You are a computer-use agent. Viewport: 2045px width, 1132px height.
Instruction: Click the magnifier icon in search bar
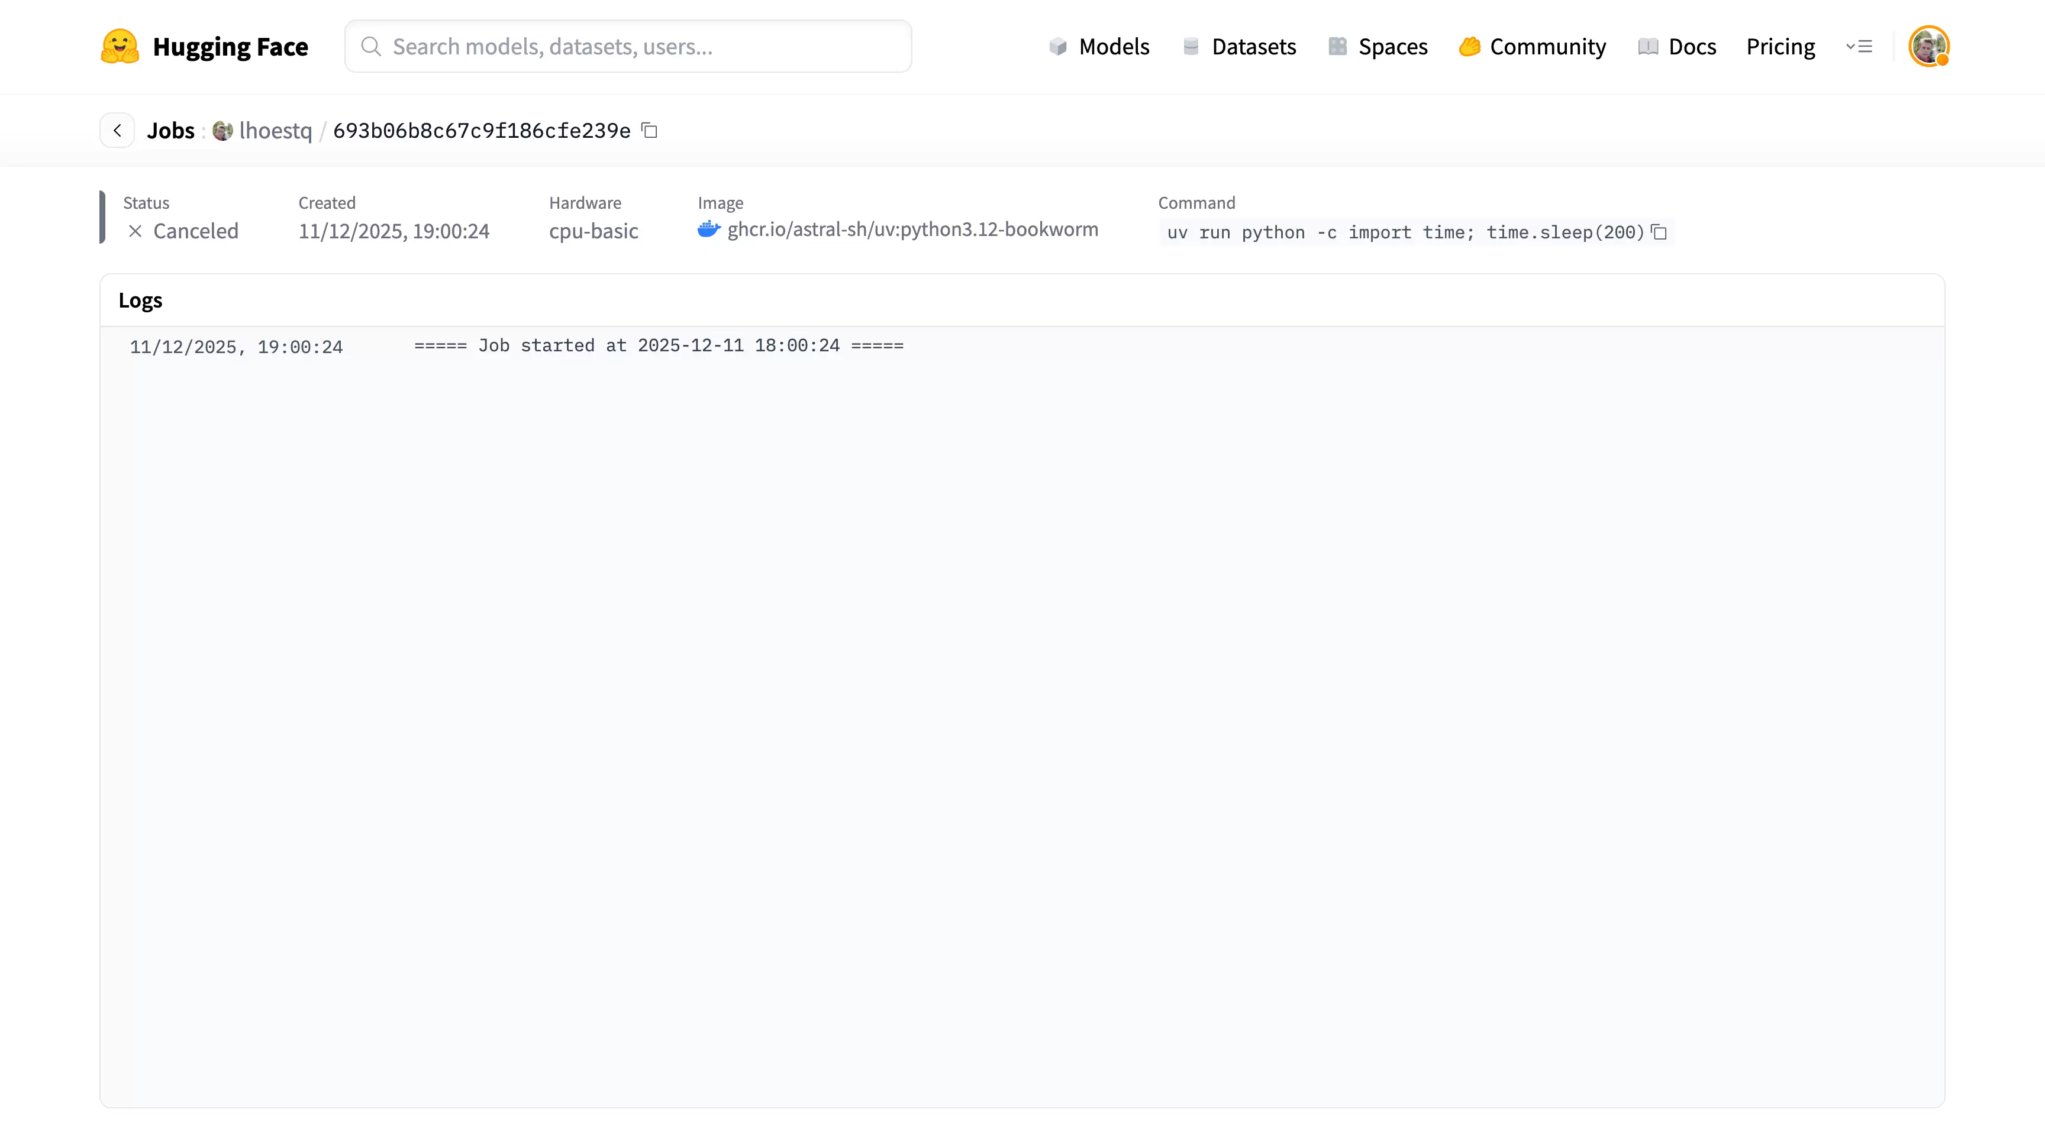tap(371, 46)
